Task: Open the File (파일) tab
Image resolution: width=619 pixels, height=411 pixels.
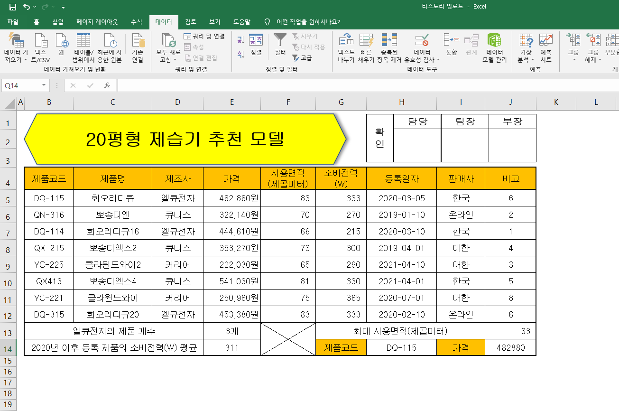Action: [13, 22]
